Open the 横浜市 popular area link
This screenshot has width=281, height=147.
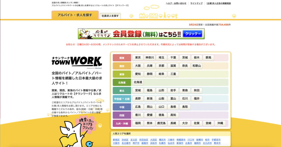pyautogui.click(x=162, y=140)
